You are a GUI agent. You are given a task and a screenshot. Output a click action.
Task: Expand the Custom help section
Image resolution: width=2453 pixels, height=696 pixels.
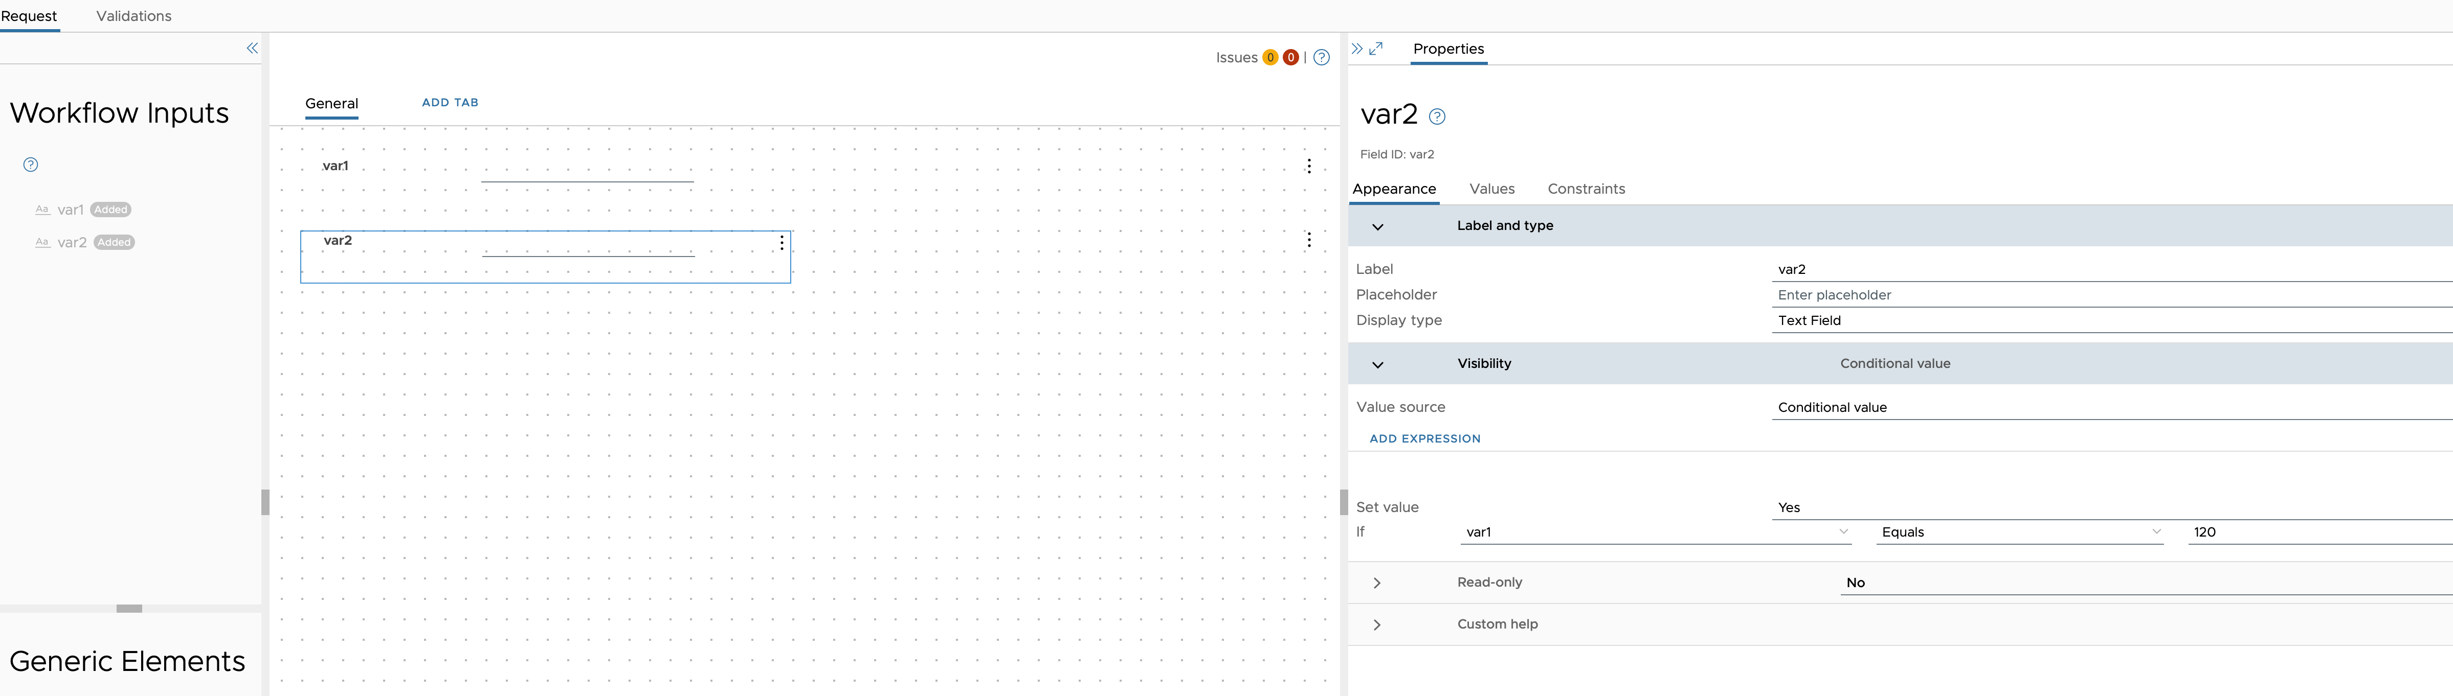coord(1378,624)
